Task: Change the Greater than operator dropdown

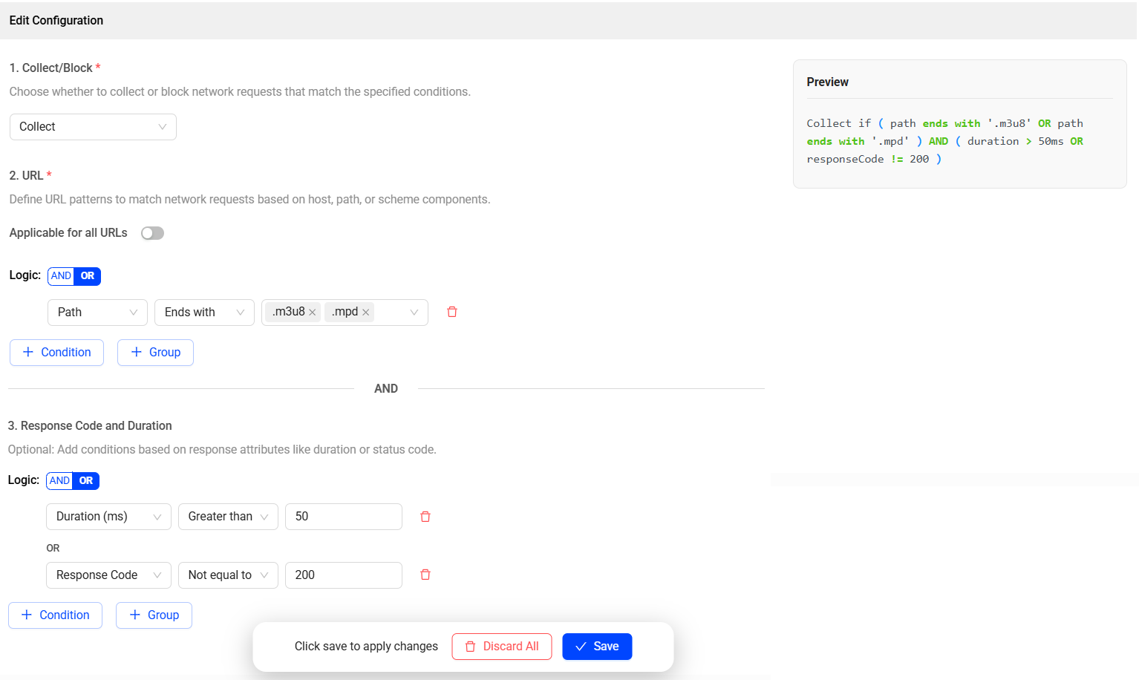Action: pos(228,517)
